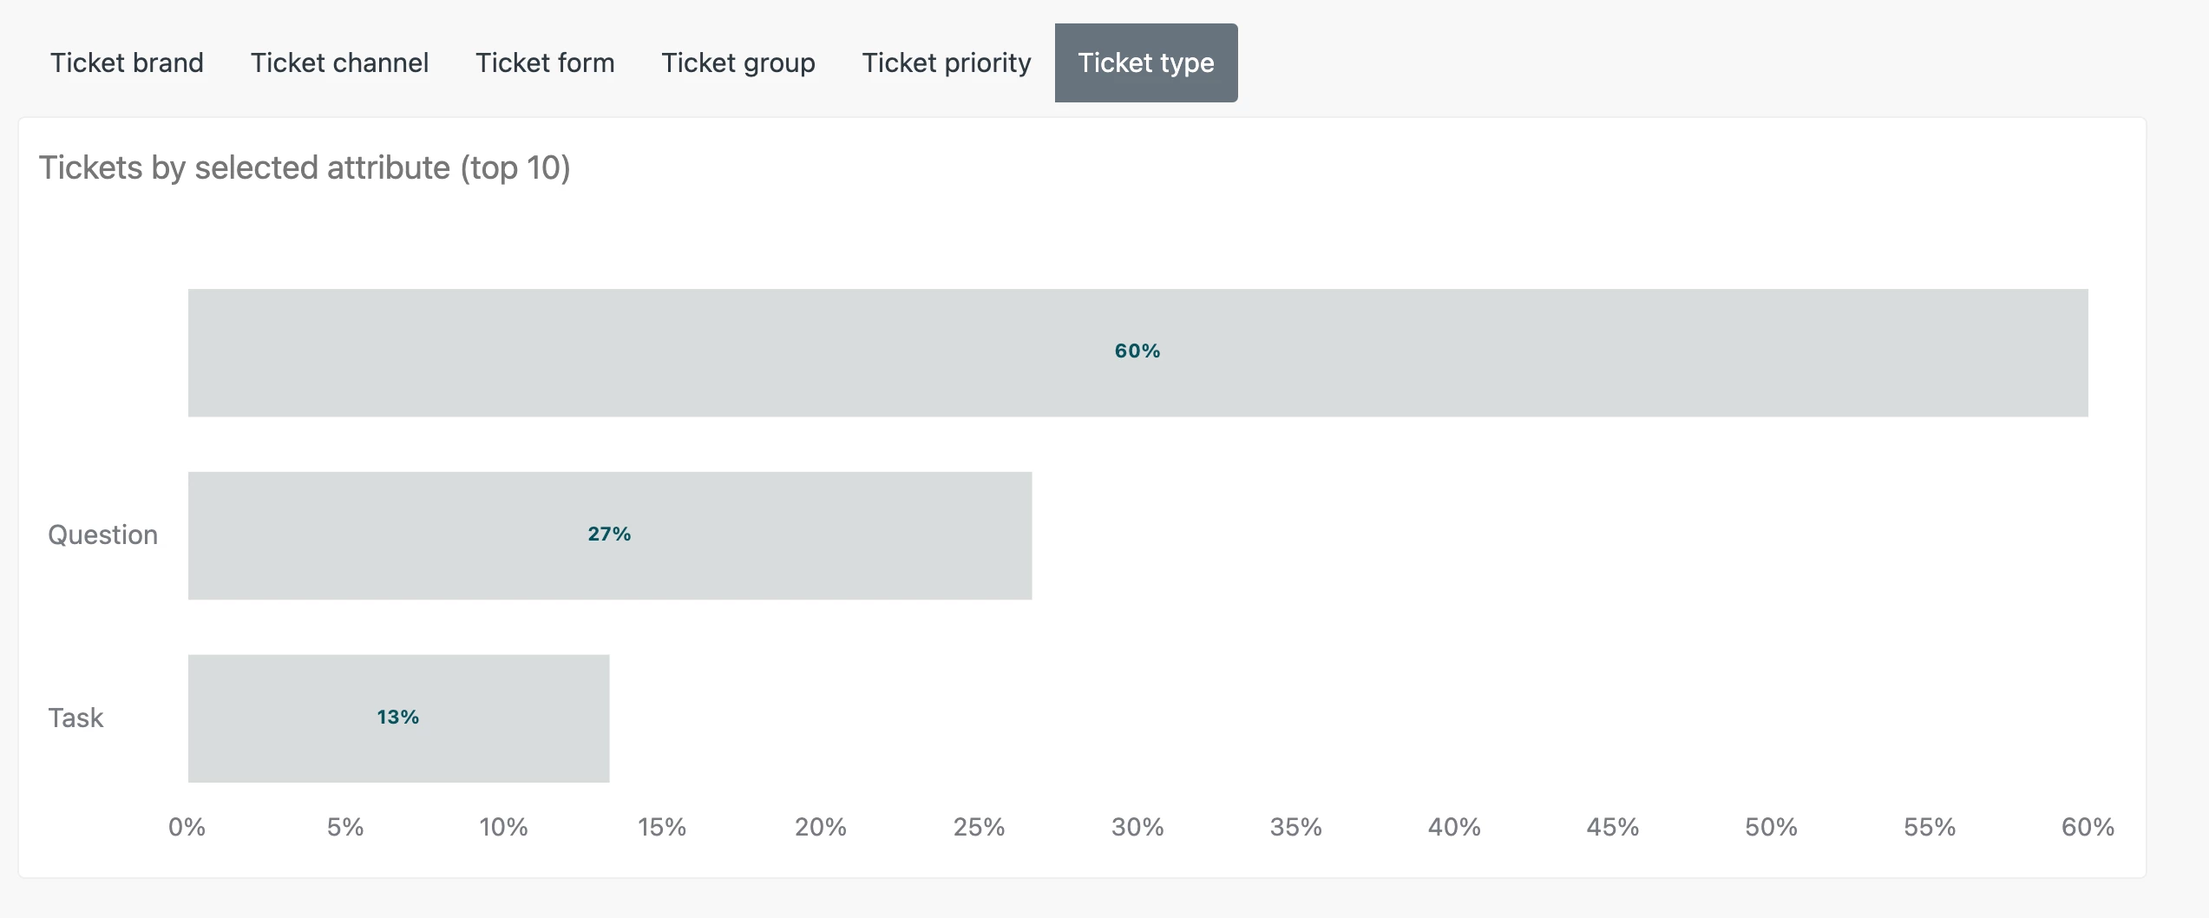Select the Ticket form tab
Screen dimensions: 2209x918
[545, 62]
